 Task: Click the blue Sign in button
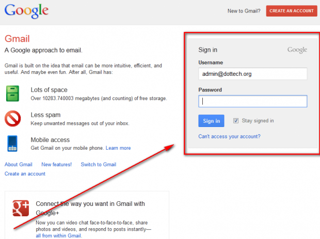(211, 121)
